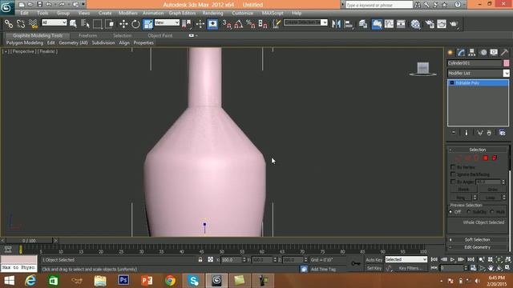Activate the Select and Uniform Scale tool

tap(147, 24)
